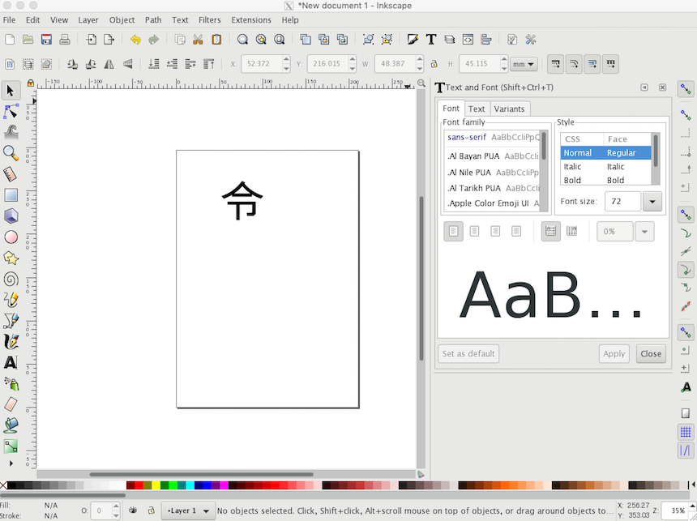Click the Print document icon
The image size is (697, 521).
click(x=65, y=40)
